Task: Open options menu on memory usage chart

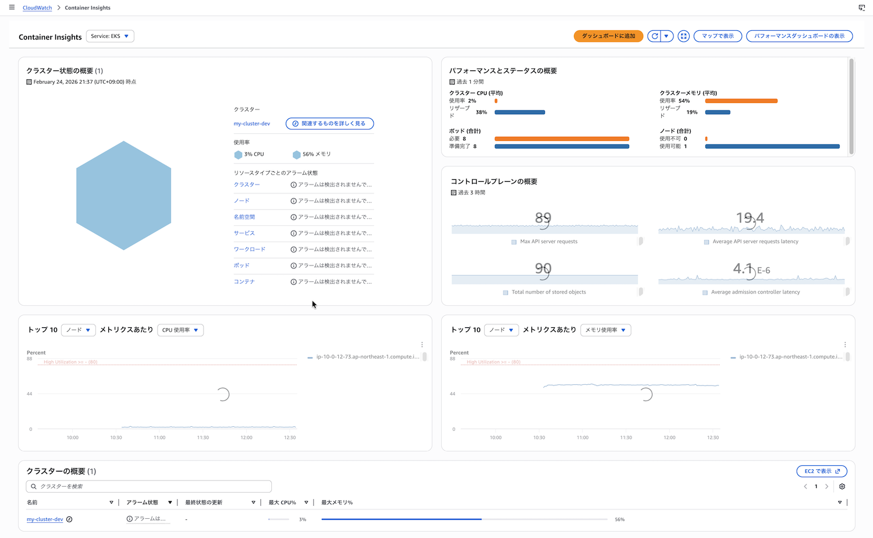Action: [845, 345]
